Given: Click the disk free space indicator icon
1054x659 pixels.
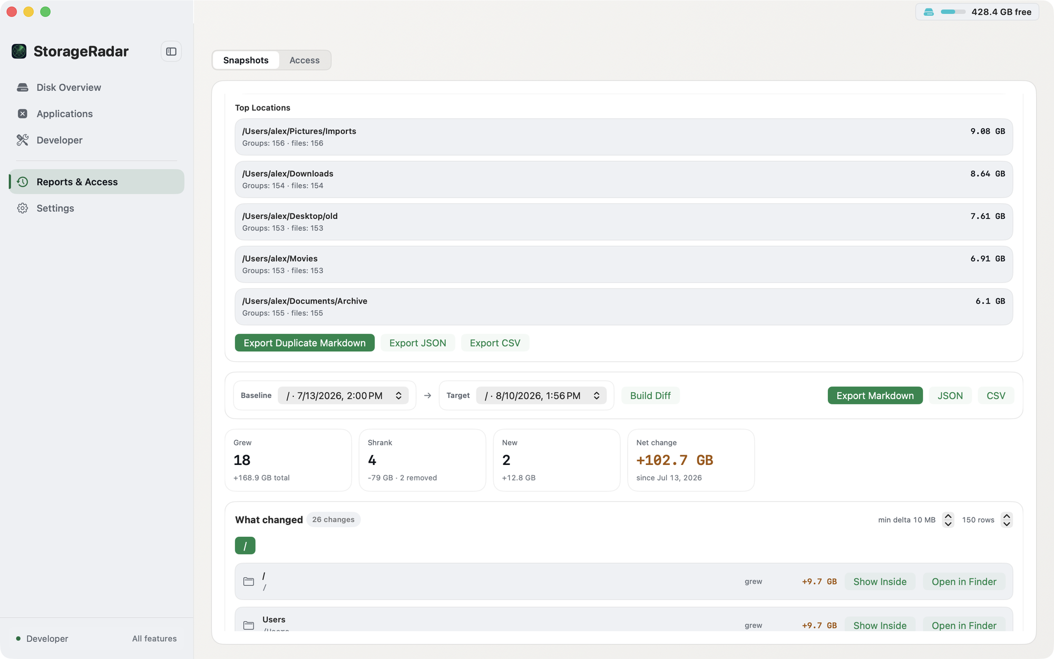Looking at the screenshot, I should [929, 12].
